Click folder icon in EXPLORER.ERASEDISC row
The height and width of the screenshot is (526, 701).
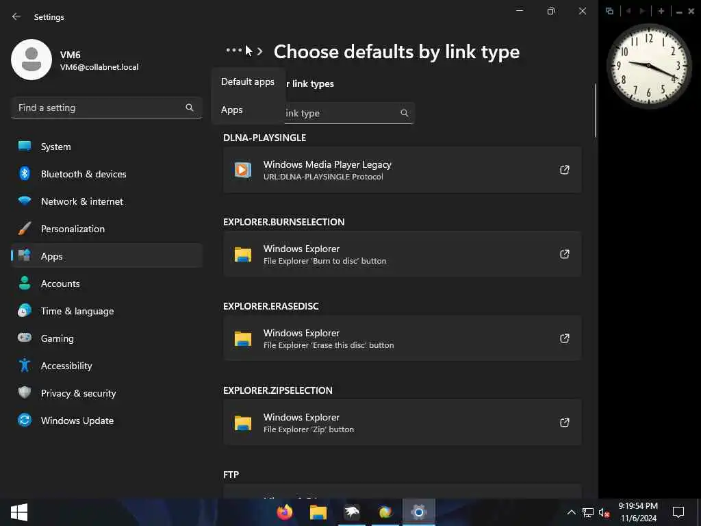point(243,338)
